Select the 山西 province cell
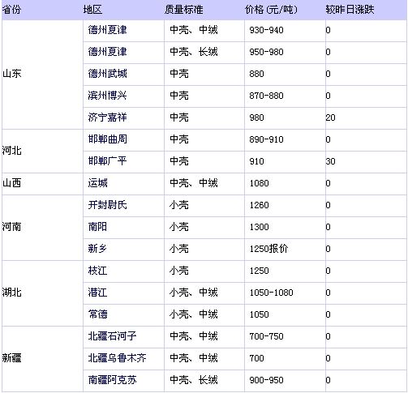 click(42, 184)
